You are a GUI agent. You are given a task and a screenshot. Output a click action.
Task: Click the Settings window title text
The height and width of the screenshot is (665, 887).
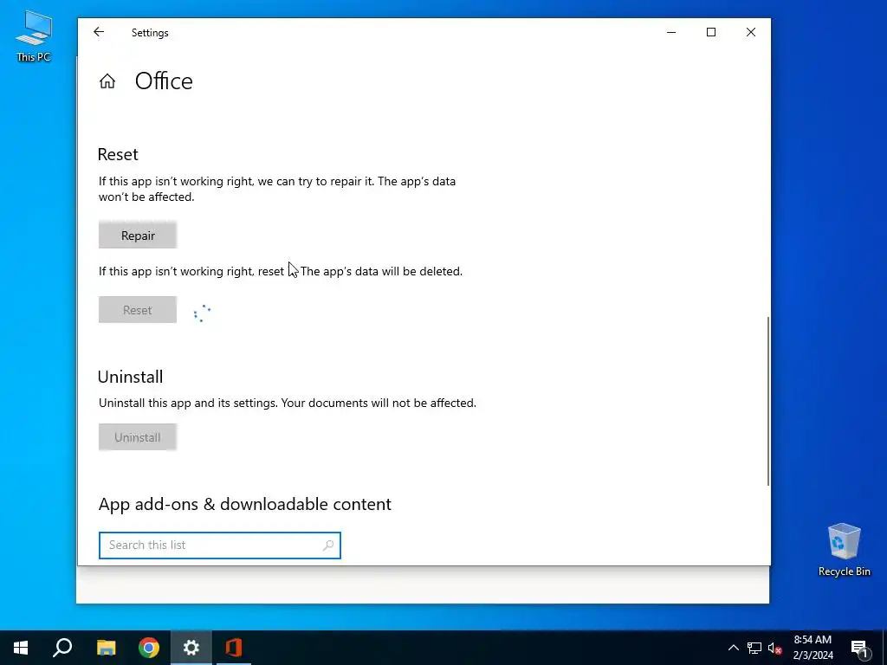150,33
